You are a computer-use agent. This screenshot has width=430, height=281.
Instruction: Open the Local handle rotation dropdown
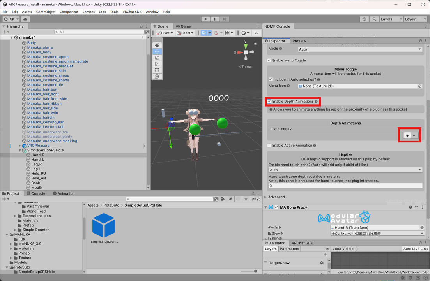[x=185, y=33]
